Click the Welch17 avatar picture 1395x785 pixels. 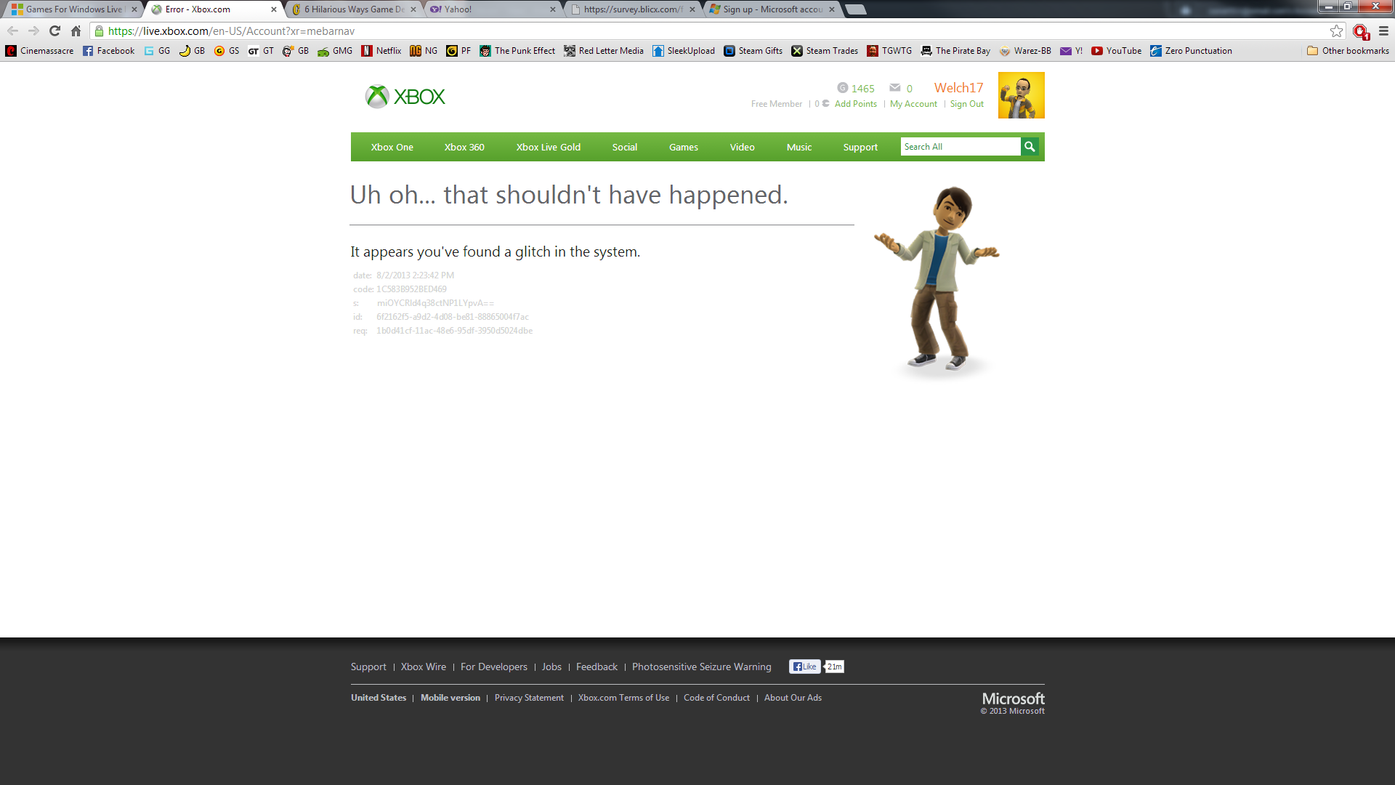1021,95
